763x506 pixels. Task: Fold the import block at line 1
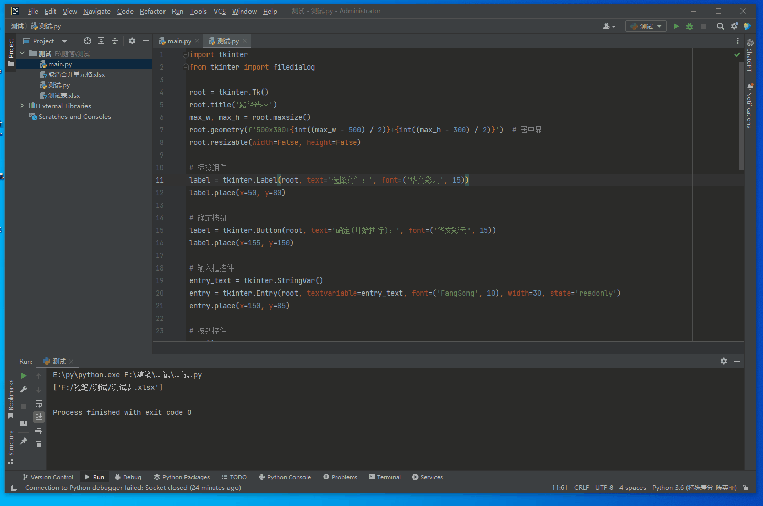(x=186, y=54)
